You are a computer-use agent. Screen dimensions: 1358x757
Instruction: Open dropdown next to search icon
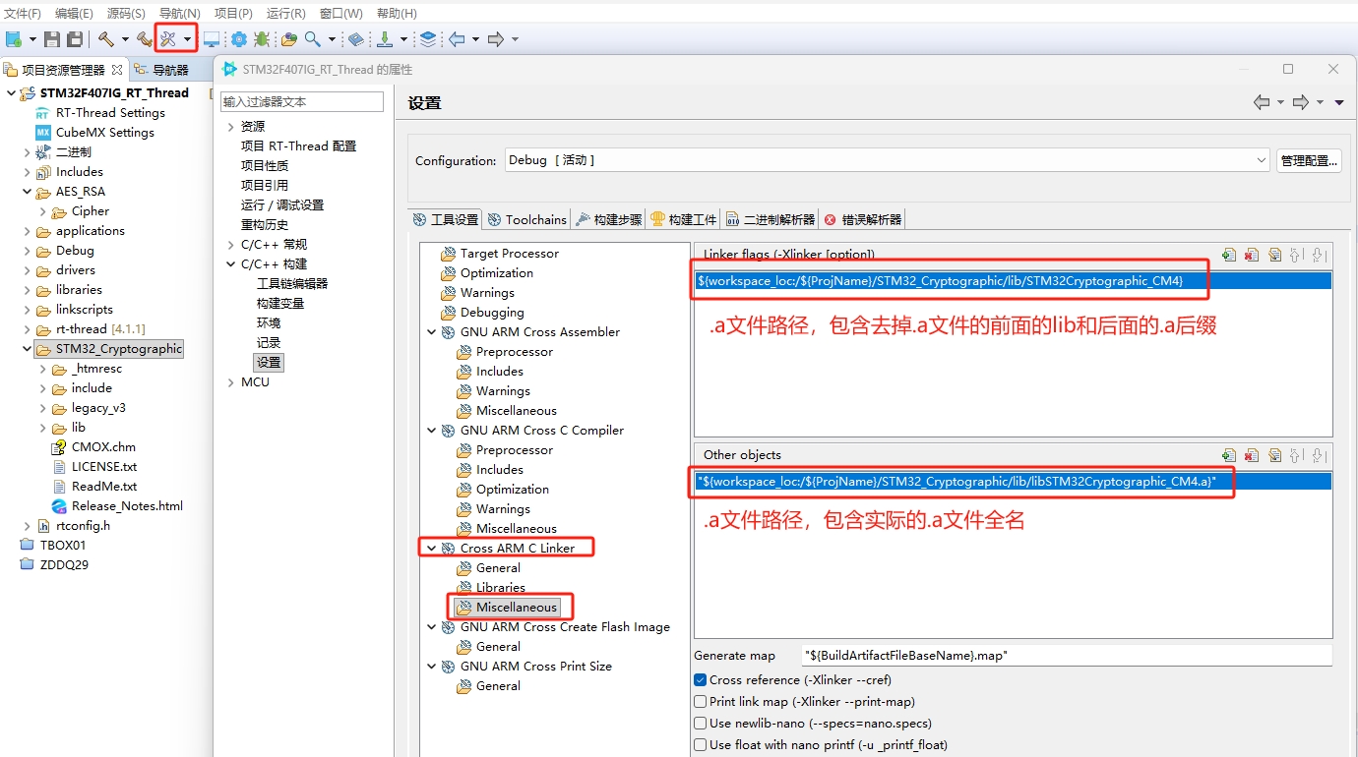(x=332, y=39)
